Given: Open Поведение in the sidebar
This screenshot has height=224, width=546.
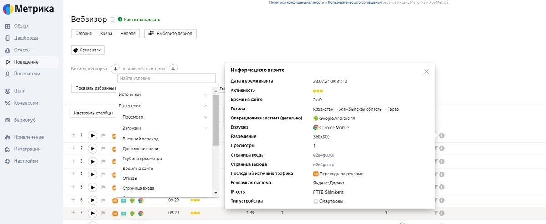Looking at the screenshot, I should tap(30, 62).
